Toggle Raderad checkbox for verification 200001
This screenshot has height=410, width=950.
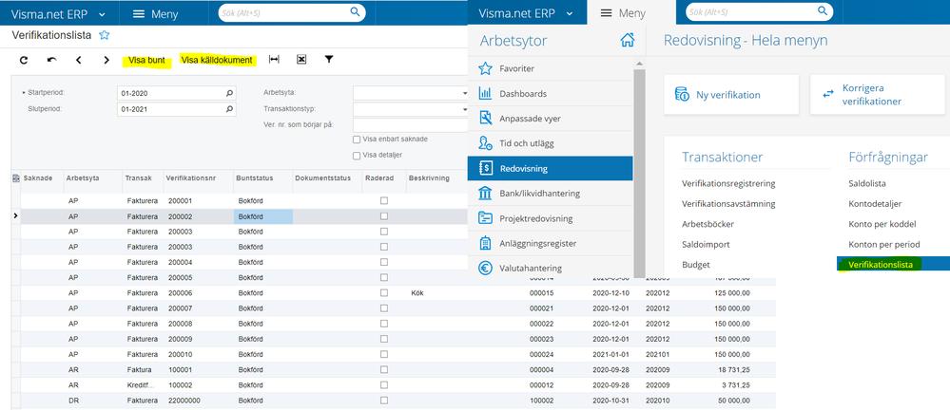pos(384,201)
